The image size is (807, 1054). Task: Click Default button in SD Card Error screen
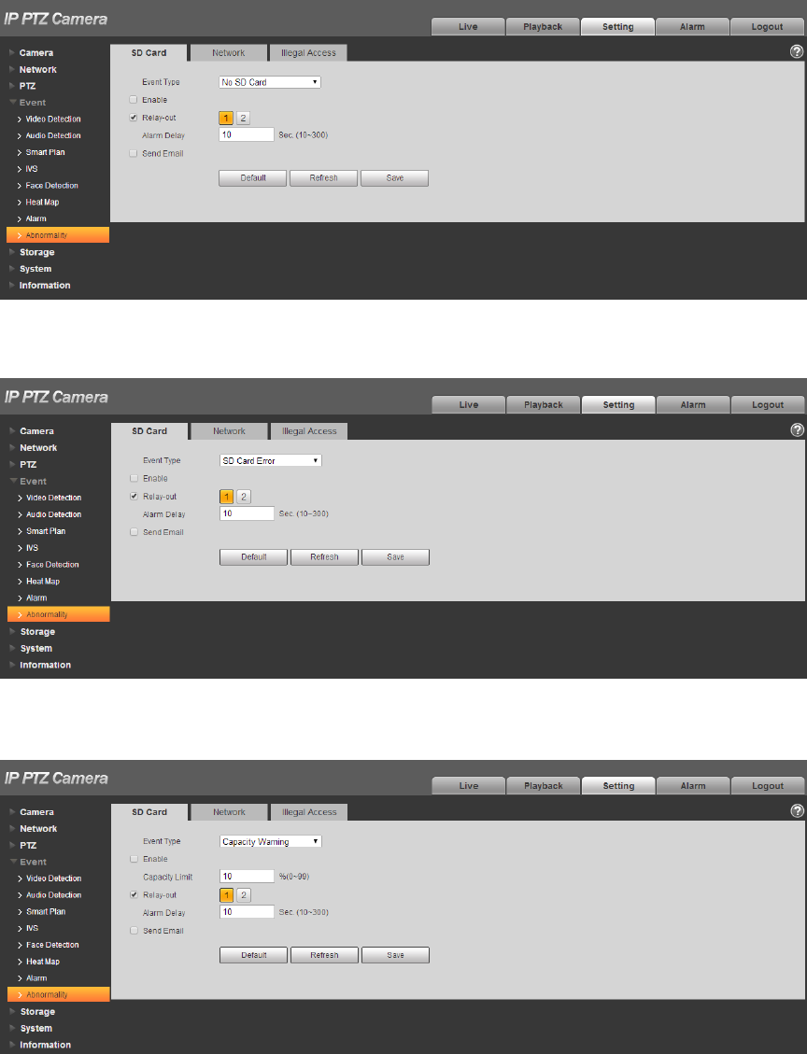point(253,557)
